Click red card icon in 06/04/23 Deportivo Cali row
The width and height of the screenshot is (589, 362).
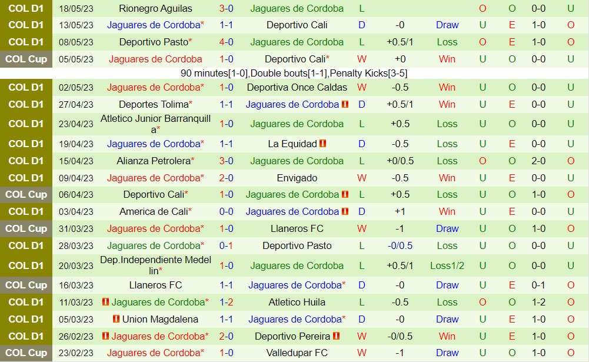(x=345, y=194)
